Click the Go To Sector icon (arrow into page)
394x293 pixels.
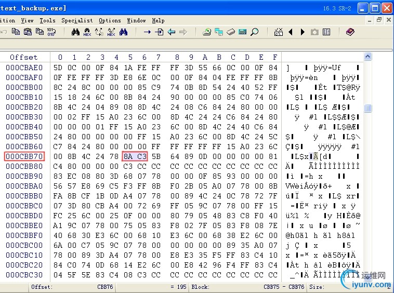click(x=159, y=32)
